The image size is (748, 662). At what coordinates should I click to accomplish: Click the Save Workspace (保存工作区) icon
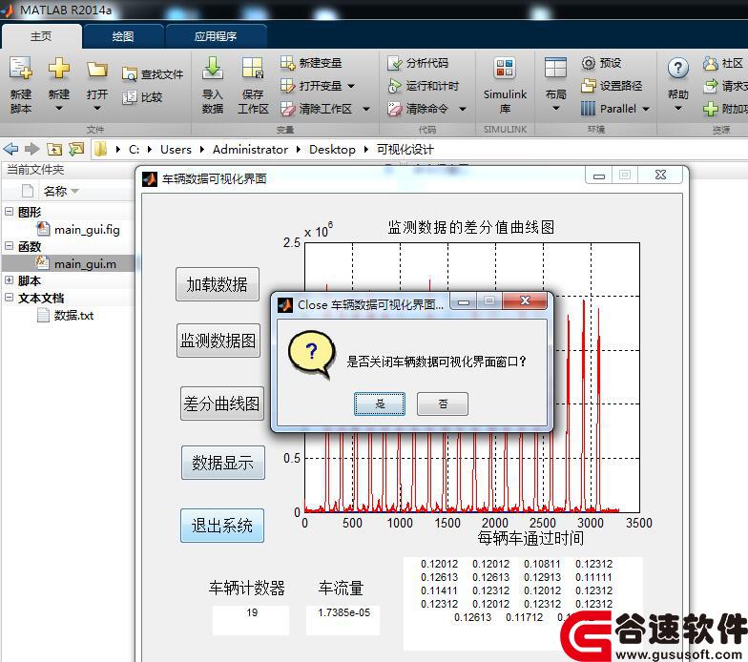pyautogui.click(x=252, y=68)
